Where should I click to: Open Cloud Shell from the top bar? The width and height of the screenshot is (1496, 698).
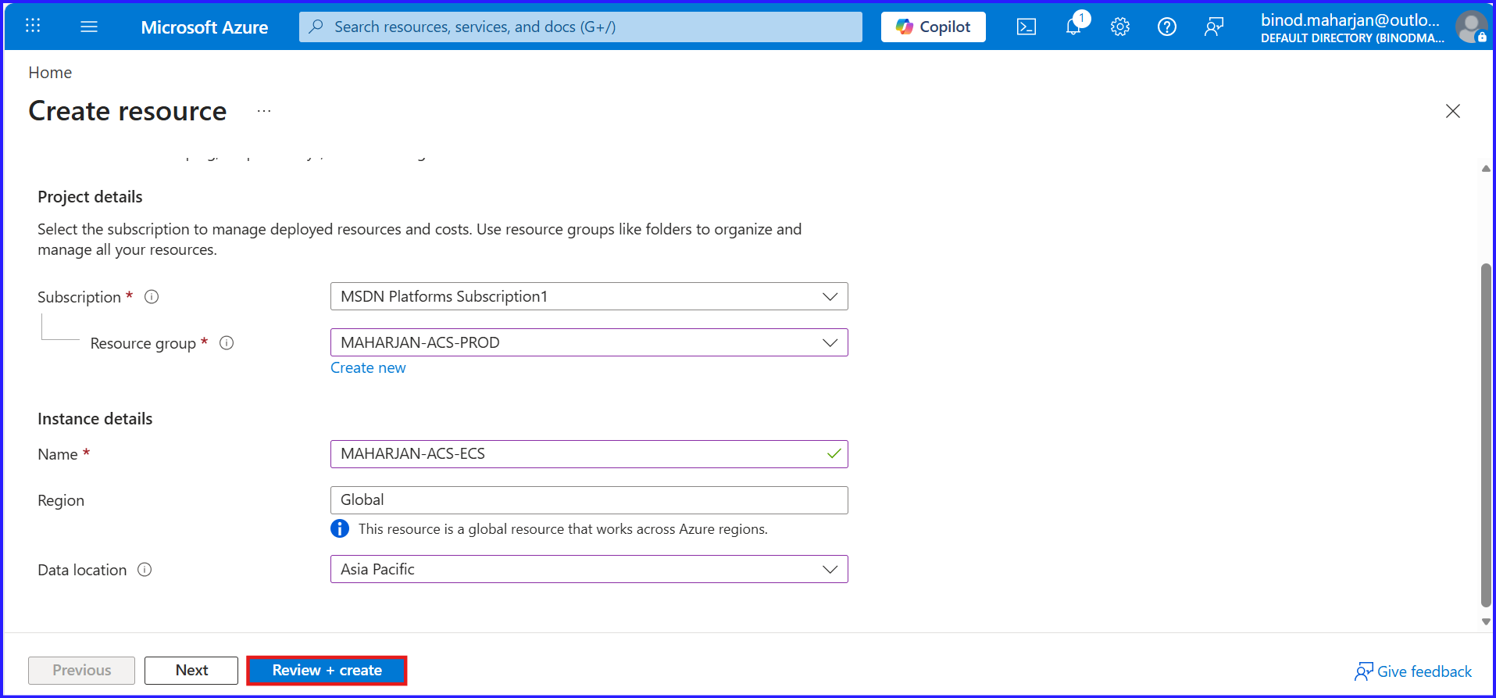coord(1026,27)
